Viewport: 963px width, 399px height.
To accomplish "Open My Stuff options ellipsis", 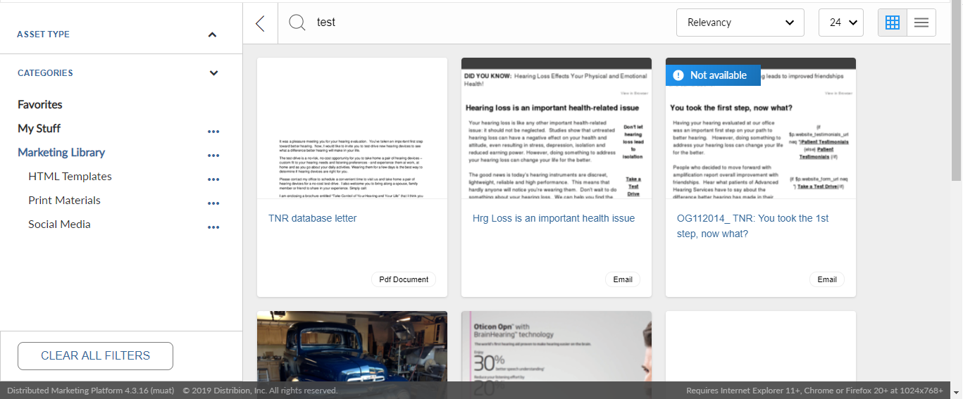I will tap(213, 132).
